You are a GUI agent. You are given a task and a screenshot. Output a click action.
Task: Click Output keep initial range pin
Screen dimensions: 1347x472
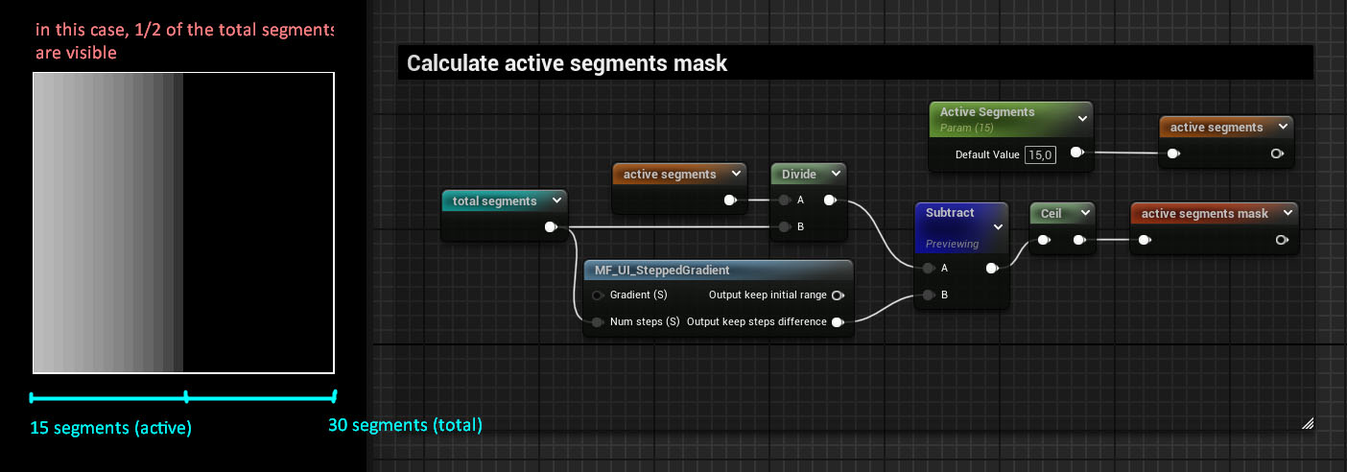click(838, 295)
